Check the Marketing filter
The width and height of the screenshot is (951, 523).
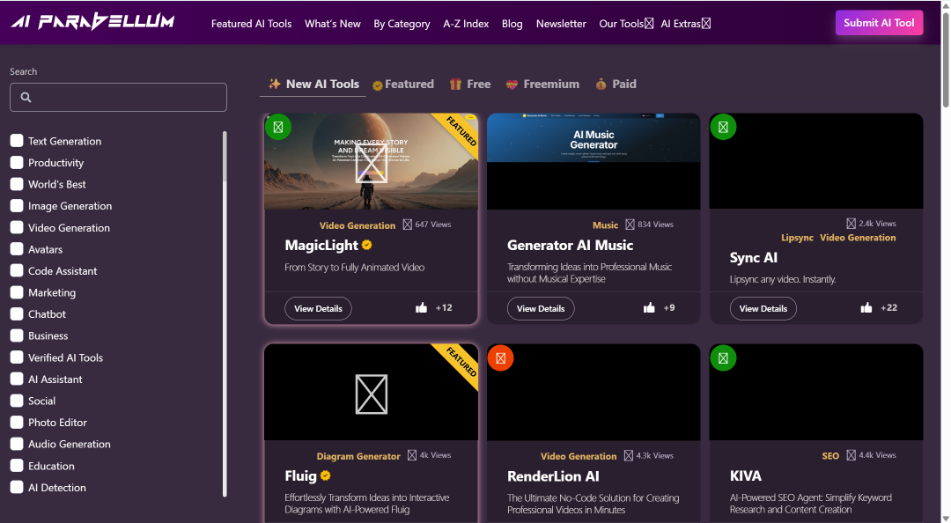[17, 292]
